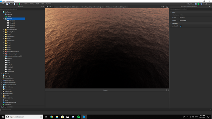Uncheck the Archivable checkbox
The height and width of the screenshot is (119, 212).
coord(181,26)
